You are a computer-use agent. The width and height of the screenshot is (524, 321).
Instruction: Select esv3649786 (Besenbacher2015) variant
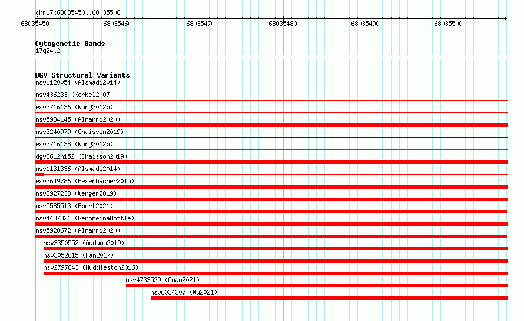click(x=85, y=181)
